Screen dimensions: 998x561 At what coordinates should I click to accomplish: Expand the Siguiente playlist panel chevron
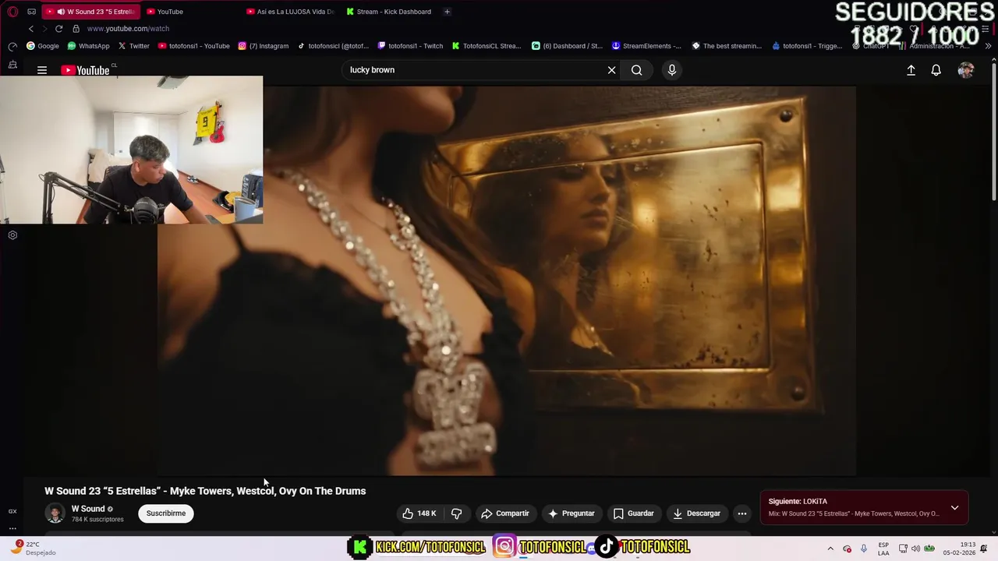click(x=954, y=508)
